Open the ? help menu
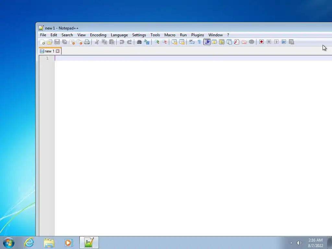 click(228, 35)
